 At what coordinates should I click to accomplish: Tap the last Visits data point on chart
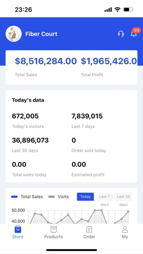coord(128,211)
